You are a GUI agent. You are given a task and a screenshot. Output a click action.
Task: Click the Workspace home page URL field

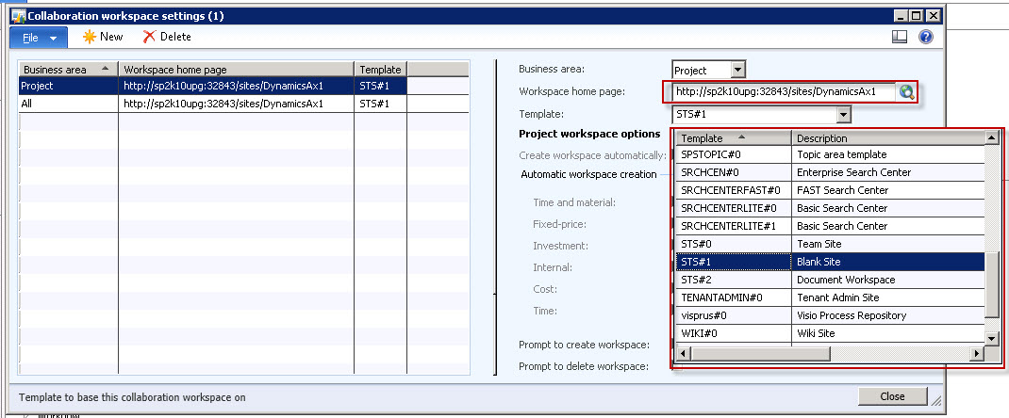click(x=781, y=91)
